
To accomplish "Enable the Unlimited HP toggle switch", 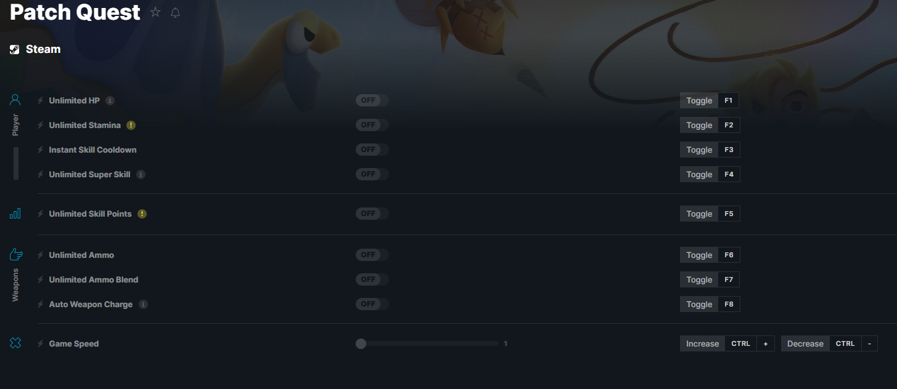I will point(372,100).
